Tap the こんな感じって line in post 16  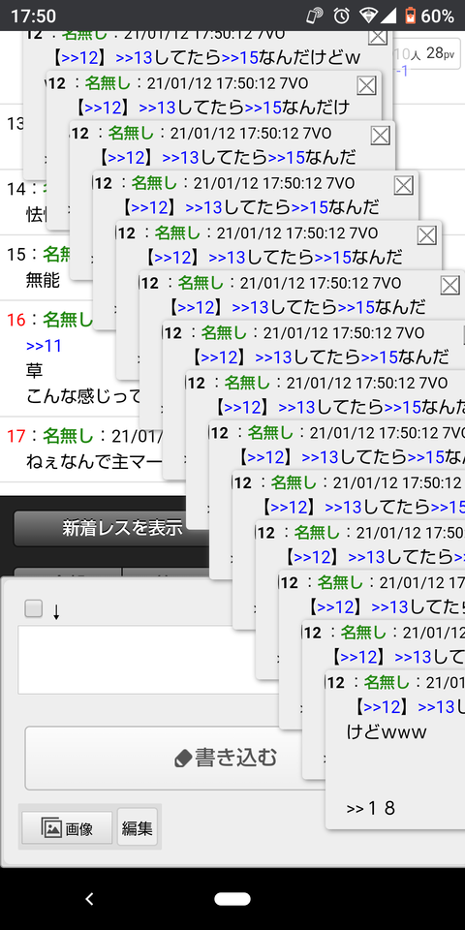click(83, 395)
